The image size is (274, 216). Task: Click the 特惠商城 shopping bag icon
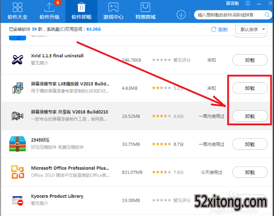145,8
